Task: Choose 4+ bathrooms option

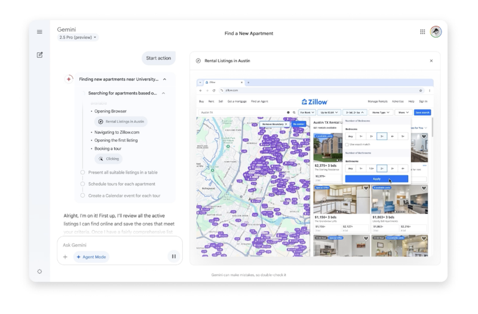Action: (x=403, y=169)
